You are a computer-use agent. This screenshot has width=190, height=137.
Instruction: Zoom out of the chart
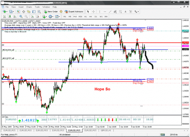(x=26, y=17)
